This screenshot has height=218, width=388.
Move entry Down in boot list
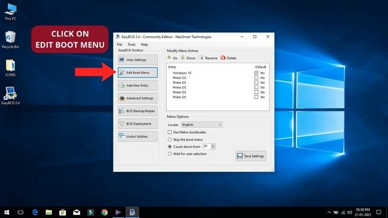pos(188,58)
